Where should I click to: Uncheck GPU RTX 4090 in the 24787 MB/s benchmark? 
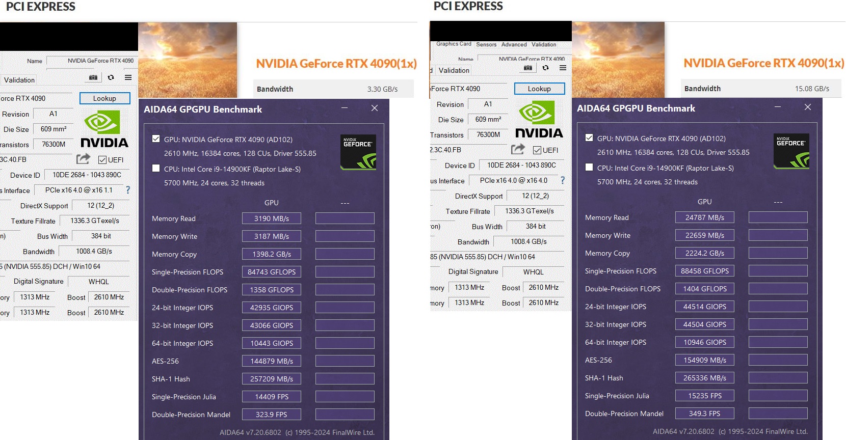click(x=589, y=137)
